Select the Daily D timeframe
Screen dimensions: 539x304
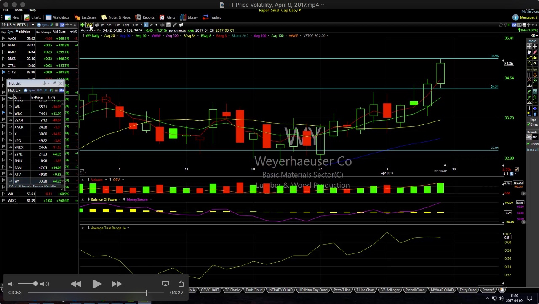[146, 25]
